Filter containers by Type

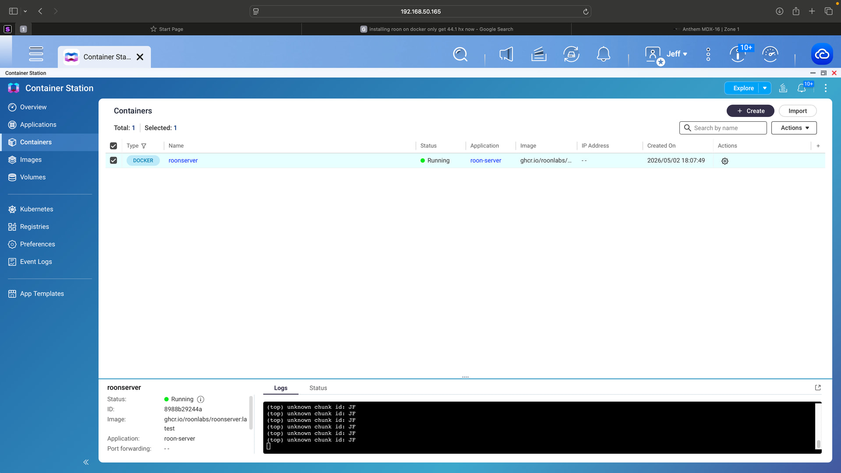point(144,146)
